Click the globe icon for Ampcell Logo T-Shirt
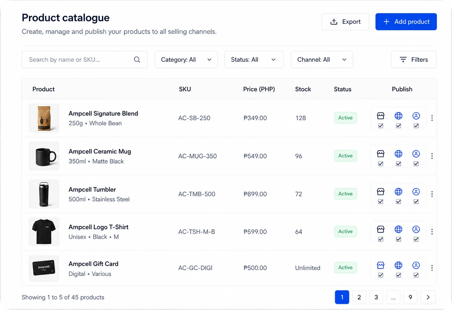Image resolution: width=452 pixels, height=310 pixels. (x=399, y=229)
